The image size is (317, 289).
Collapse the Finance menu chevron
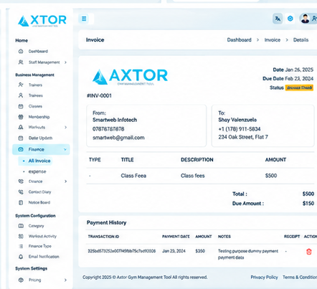tap(65, 149)
